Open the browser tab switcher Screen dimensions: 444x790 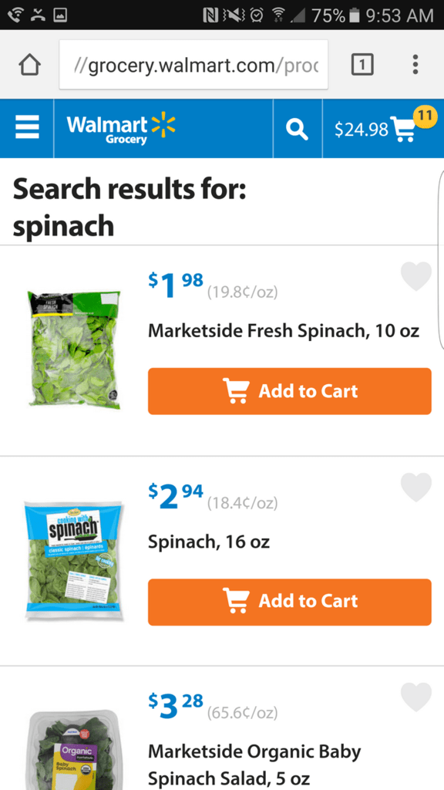pyautogui.click(x=362, y=65)
